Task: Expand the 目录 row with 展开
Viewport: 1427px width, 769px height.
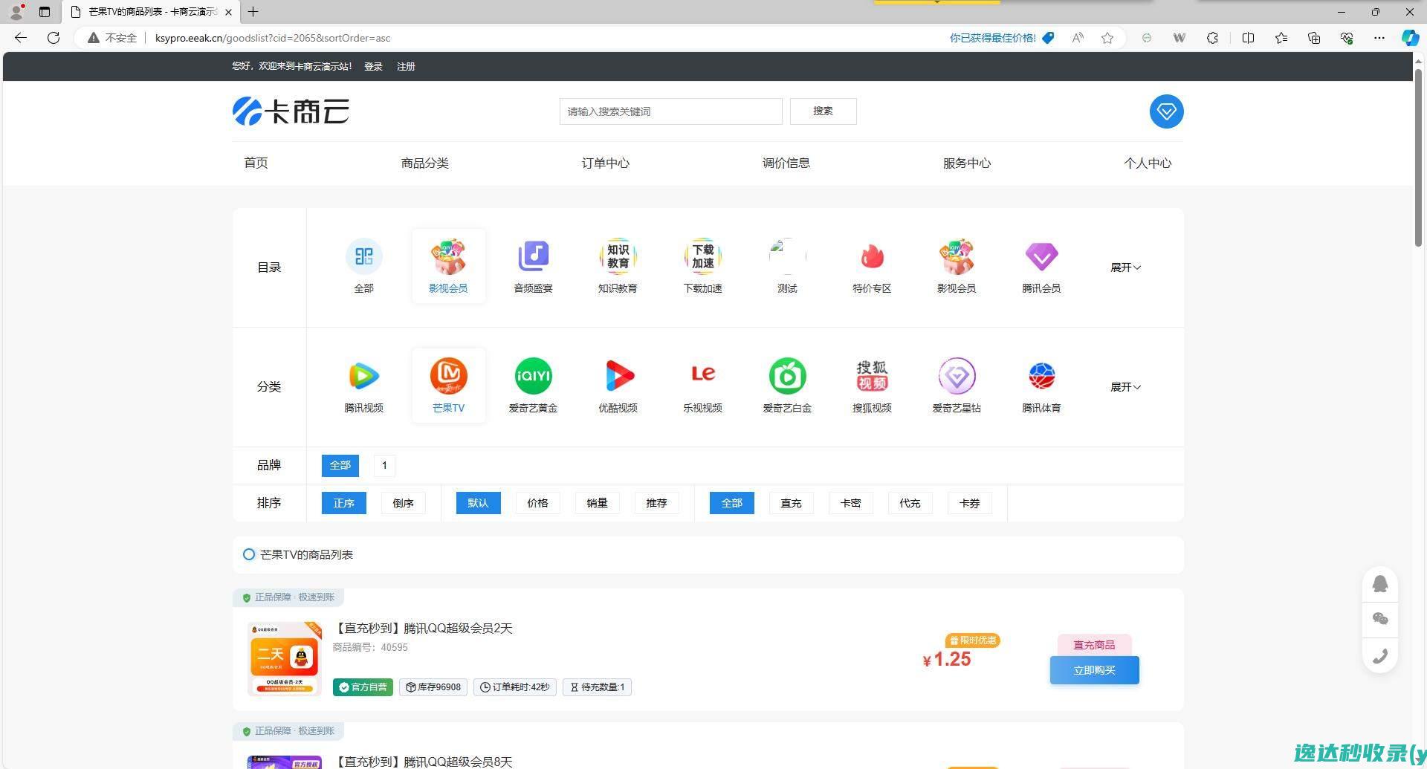Action: (1125, 267)
